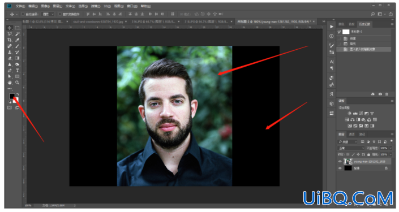The height and width of the screenshot is (212, 399).
Task: Click the black foreground color swatch
Action: 12,96
